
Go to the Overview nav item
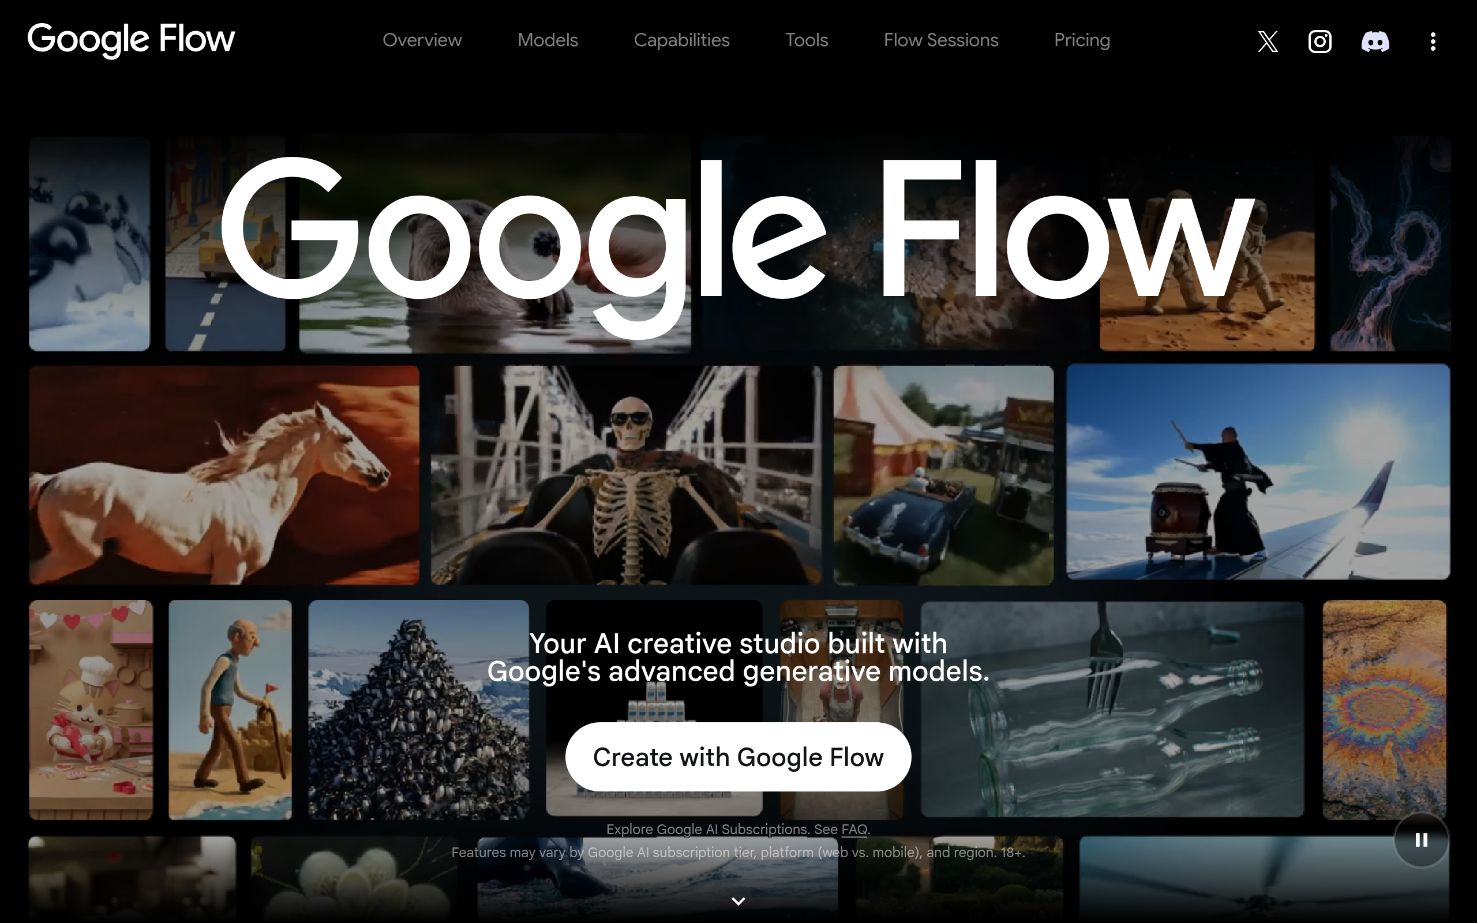pyautogui.click(x=422, y=40)
